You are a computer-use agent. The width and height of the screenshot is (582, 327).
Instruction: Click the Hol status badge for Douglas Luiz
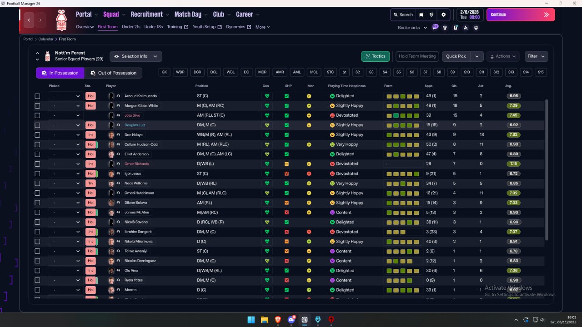(90, 125)
